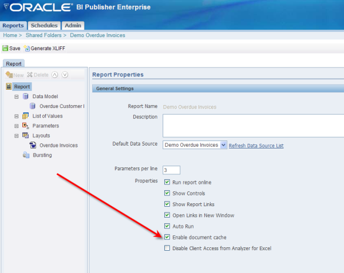Toggle the Auto Run checkbox
The image size is (344, 273).
pyautogui.click(x=167, y=226)
